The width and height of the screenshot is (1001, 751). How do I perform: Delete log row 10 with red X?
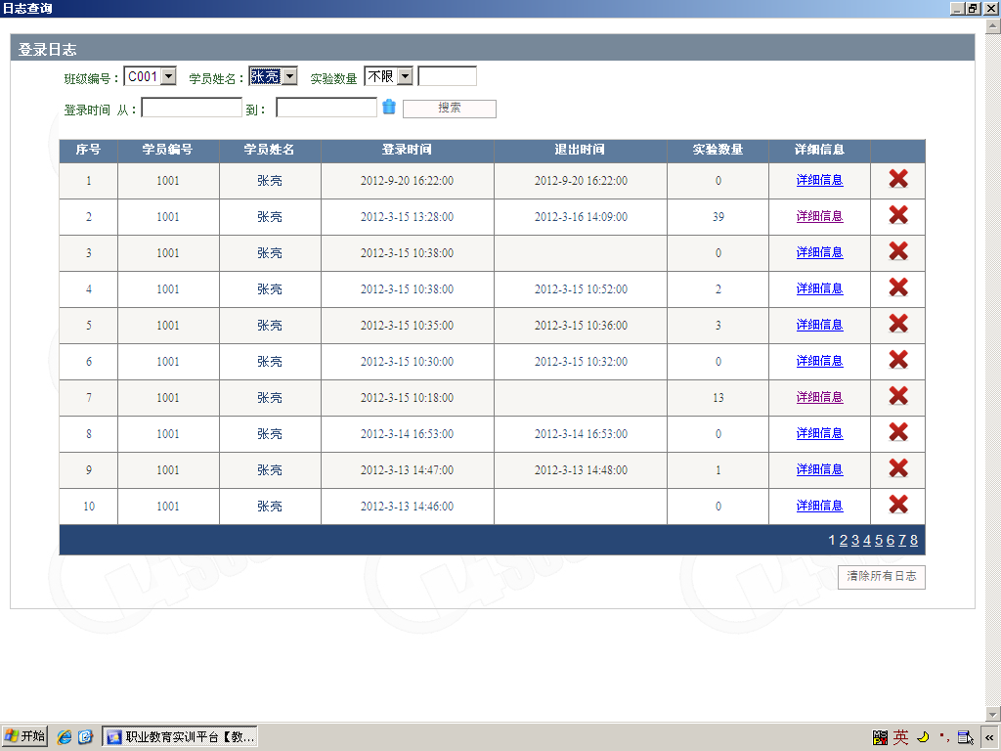coord(898,505)
